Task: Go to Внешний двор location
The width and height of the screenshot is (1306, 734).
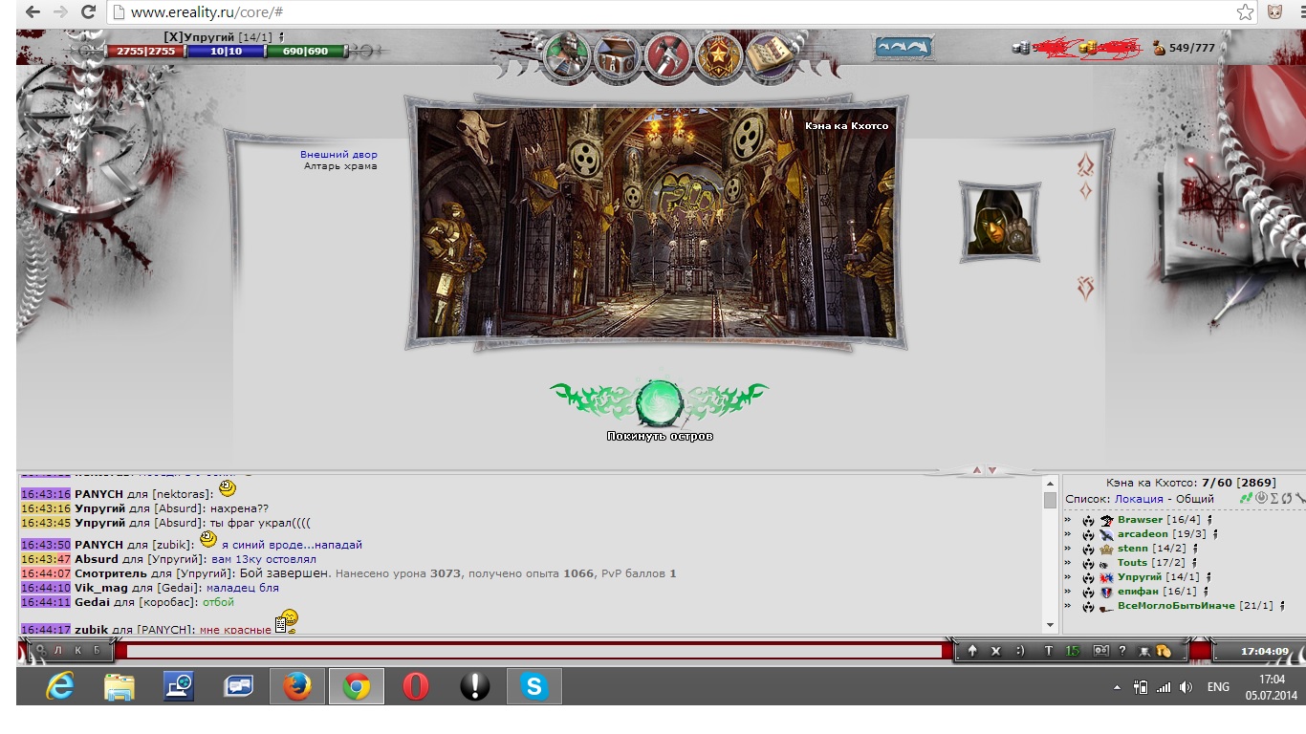Action: 338,154
